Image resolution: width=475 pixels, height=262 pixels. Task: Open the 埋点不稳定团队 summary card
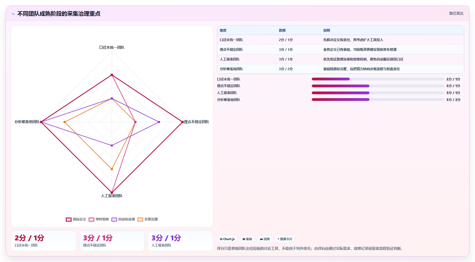point(112,241)
